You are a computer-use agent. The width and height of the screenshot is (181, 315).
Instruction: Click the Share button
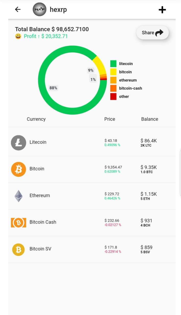tap(153, 33)
